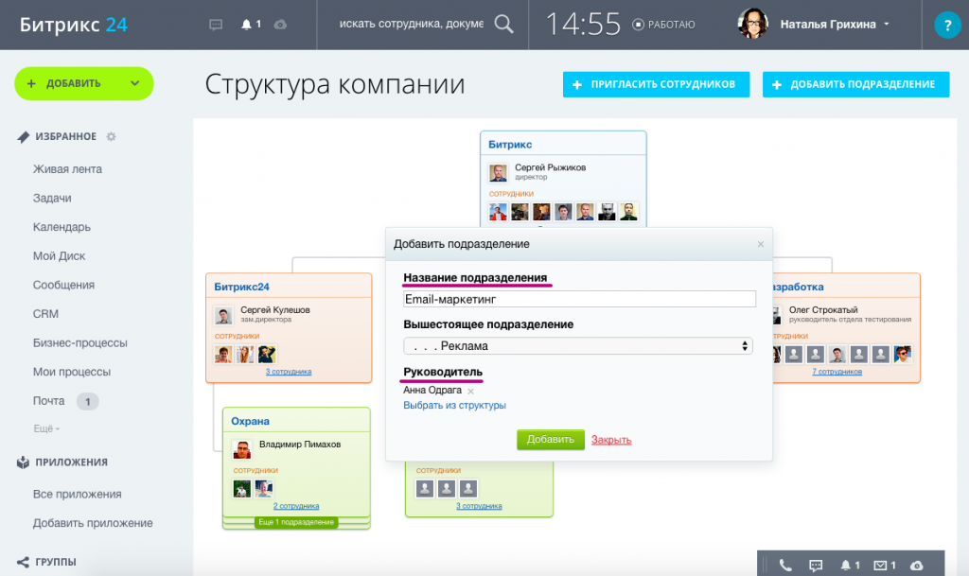Click the Битрикс 24 logo
The height and width of the screenshot is (576, 969).
coord(73,25)
